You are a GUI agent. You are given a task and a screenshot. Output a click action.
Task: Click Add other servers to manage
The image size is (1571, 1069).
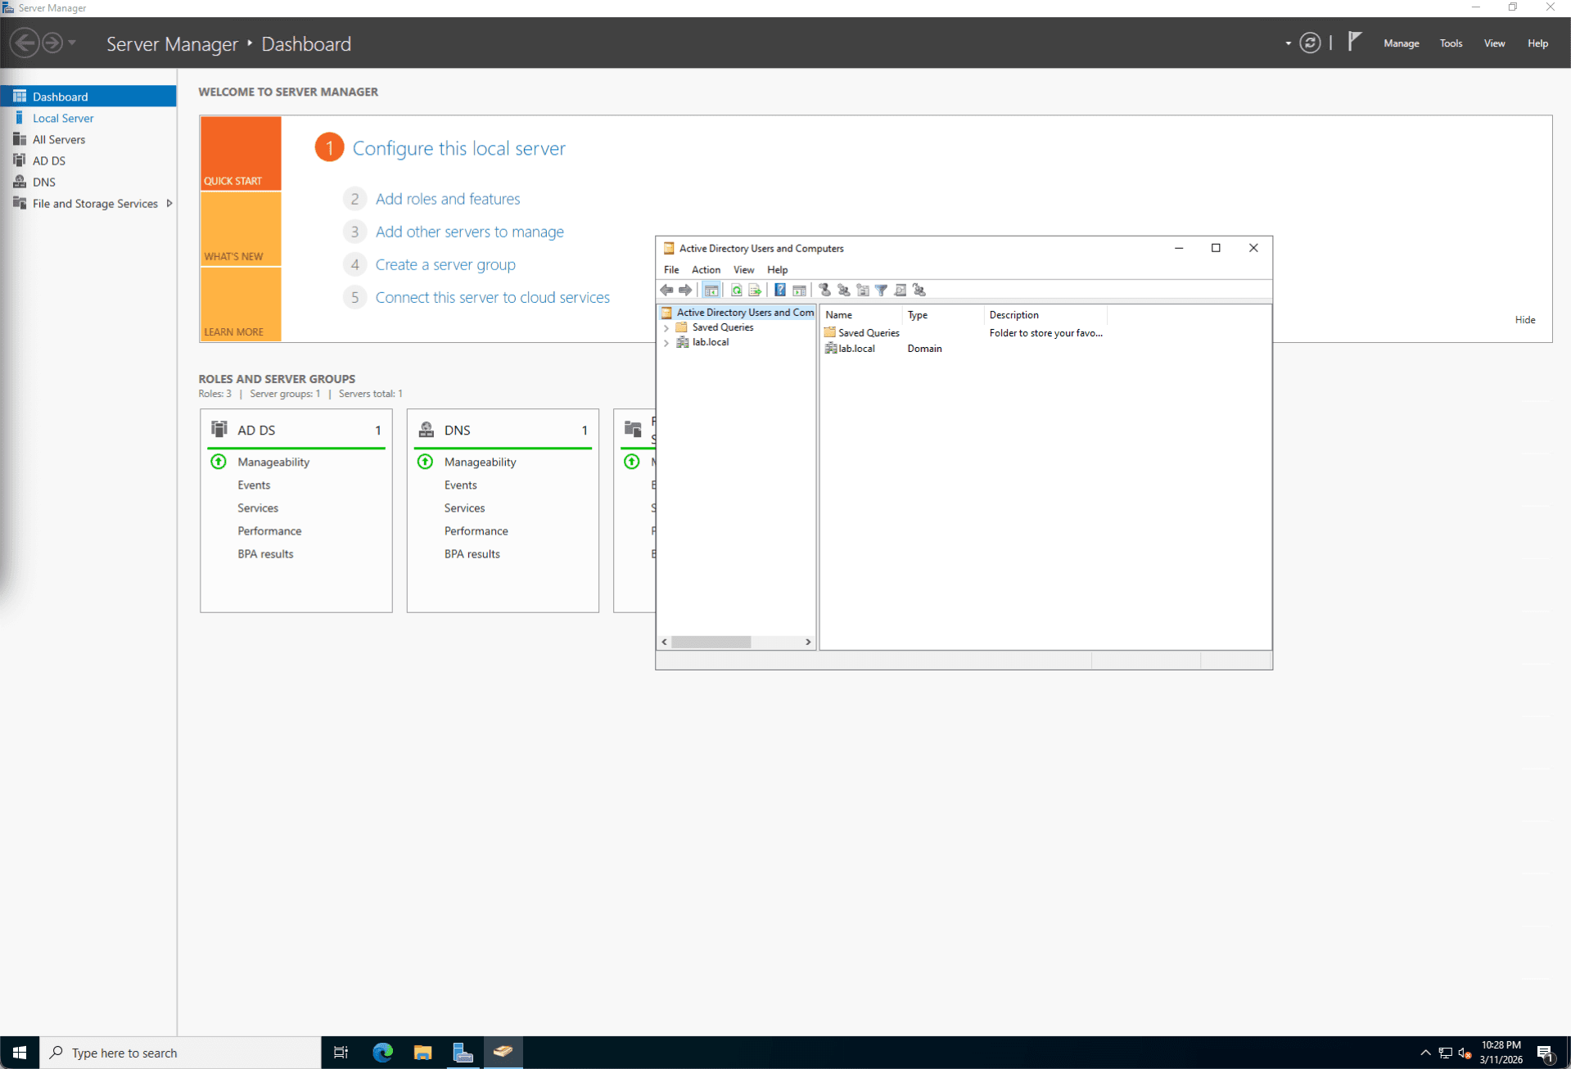469,232
